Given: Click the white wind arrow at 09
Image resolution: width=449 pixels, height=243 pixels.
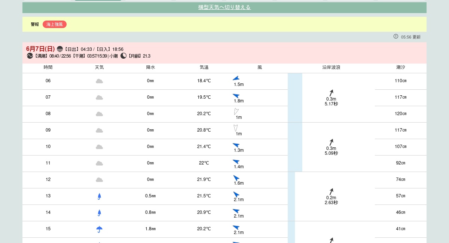Looking at the screenshot, I should pos(236,128).
